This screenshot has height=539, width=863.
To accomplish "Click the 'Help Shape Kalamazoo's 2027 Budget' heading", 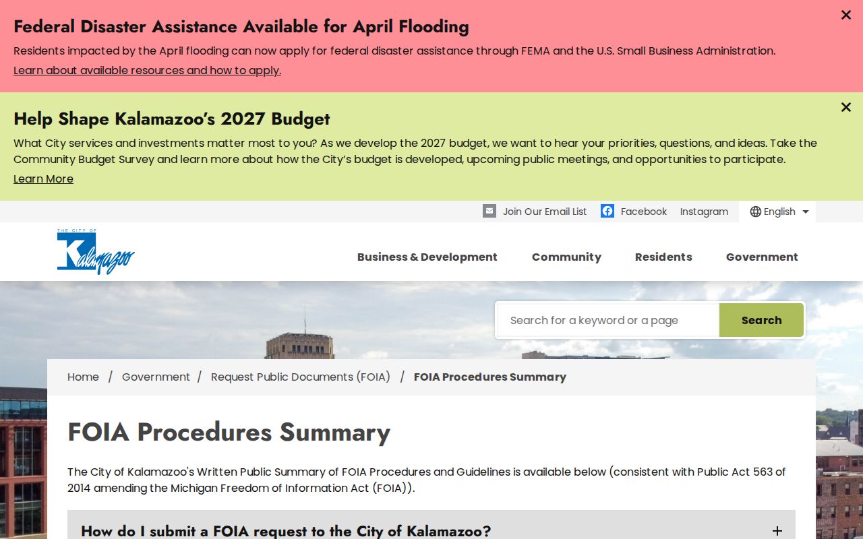I will click(x=172, y=119).
